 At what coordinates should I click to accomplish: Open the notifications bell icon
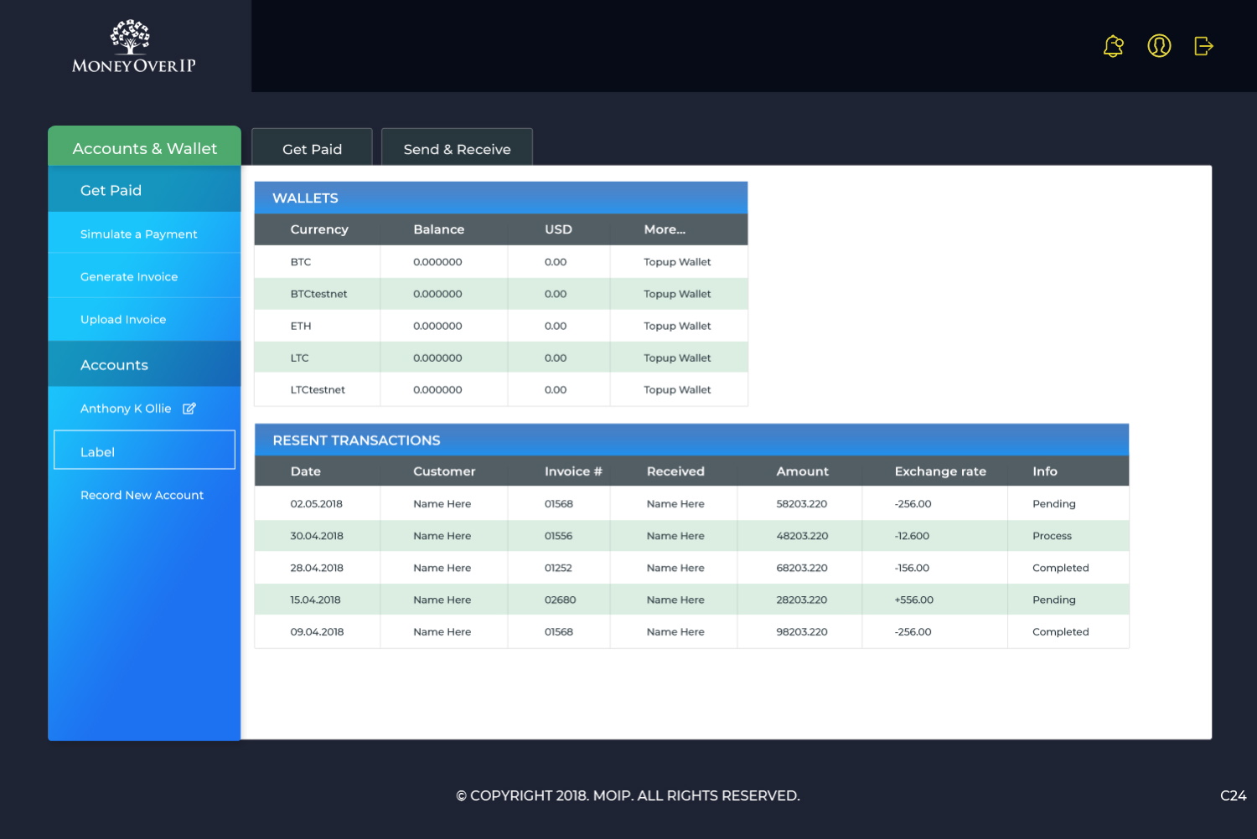coord(1114,46)
